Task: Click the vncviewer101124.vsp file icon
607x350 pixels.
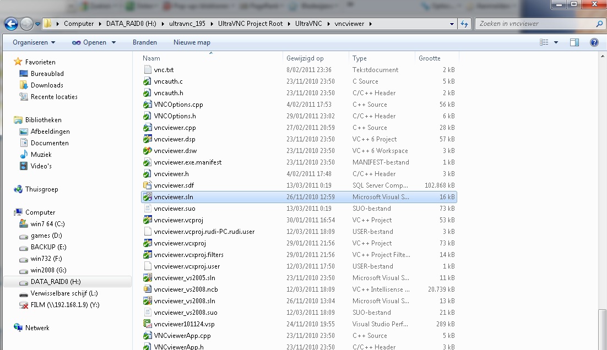Action: [147, 324]
